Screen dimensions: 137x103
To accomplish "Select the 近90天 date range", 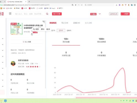I will [x=69, y=30].
